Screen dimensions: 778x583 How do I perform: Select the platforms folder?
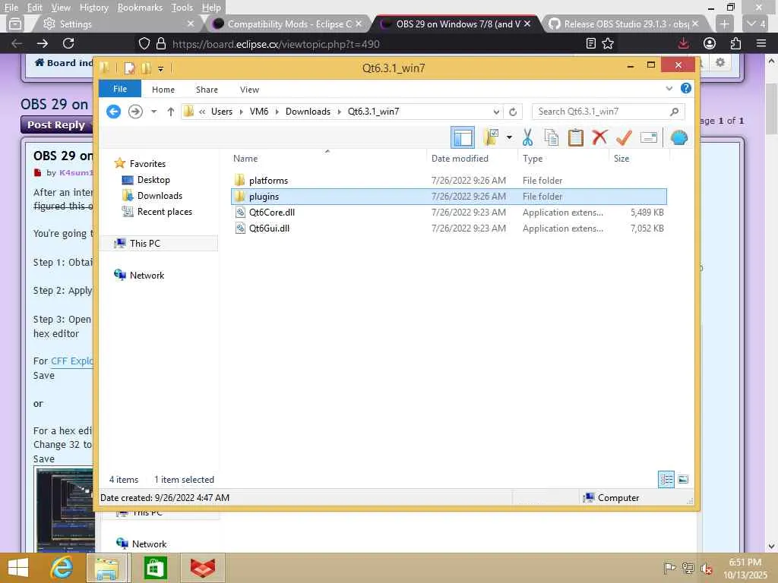coord(448,181)
